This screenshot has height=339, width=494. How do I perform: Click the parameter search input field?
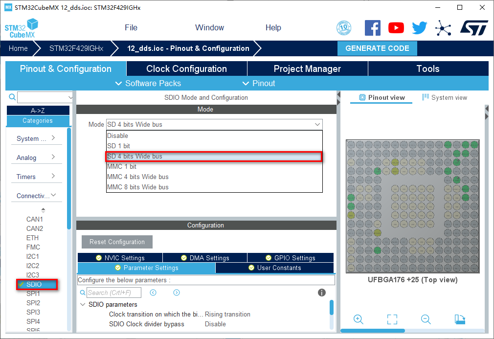113,293
